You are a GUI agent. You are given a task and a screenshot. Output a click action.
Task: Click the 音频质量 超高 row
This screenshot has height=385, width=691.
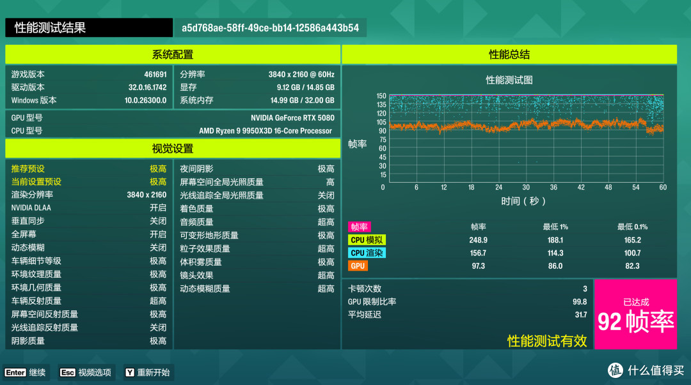pyautogui.click(x=257, y=222)
